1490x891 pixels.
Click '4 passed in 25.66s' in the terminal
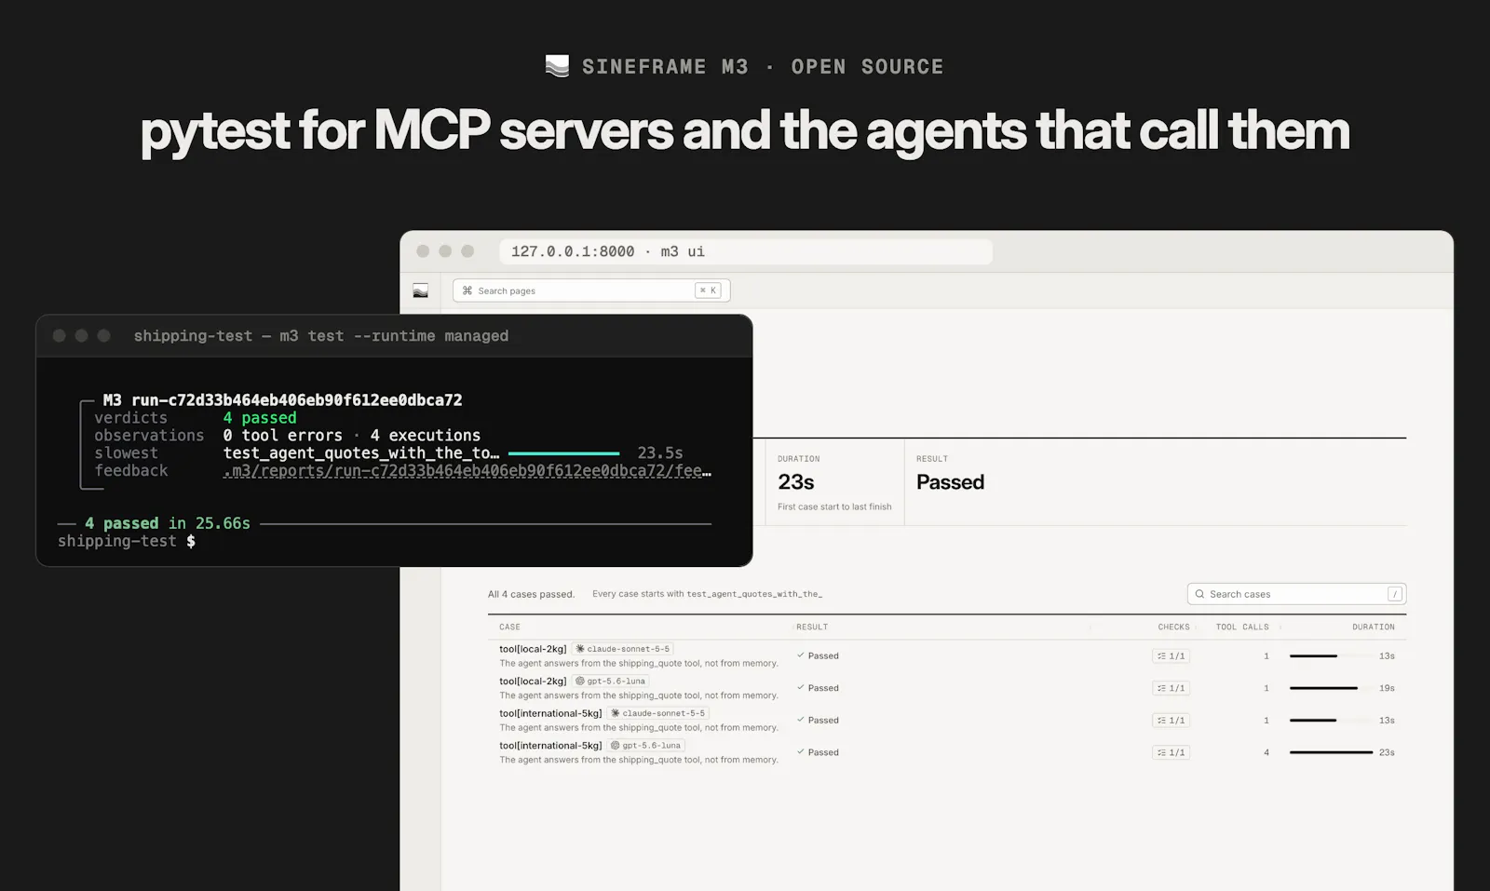tap(168, 523)
